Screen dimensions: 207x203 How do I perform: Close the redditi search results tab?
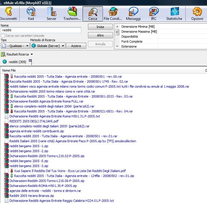[30, 60]
